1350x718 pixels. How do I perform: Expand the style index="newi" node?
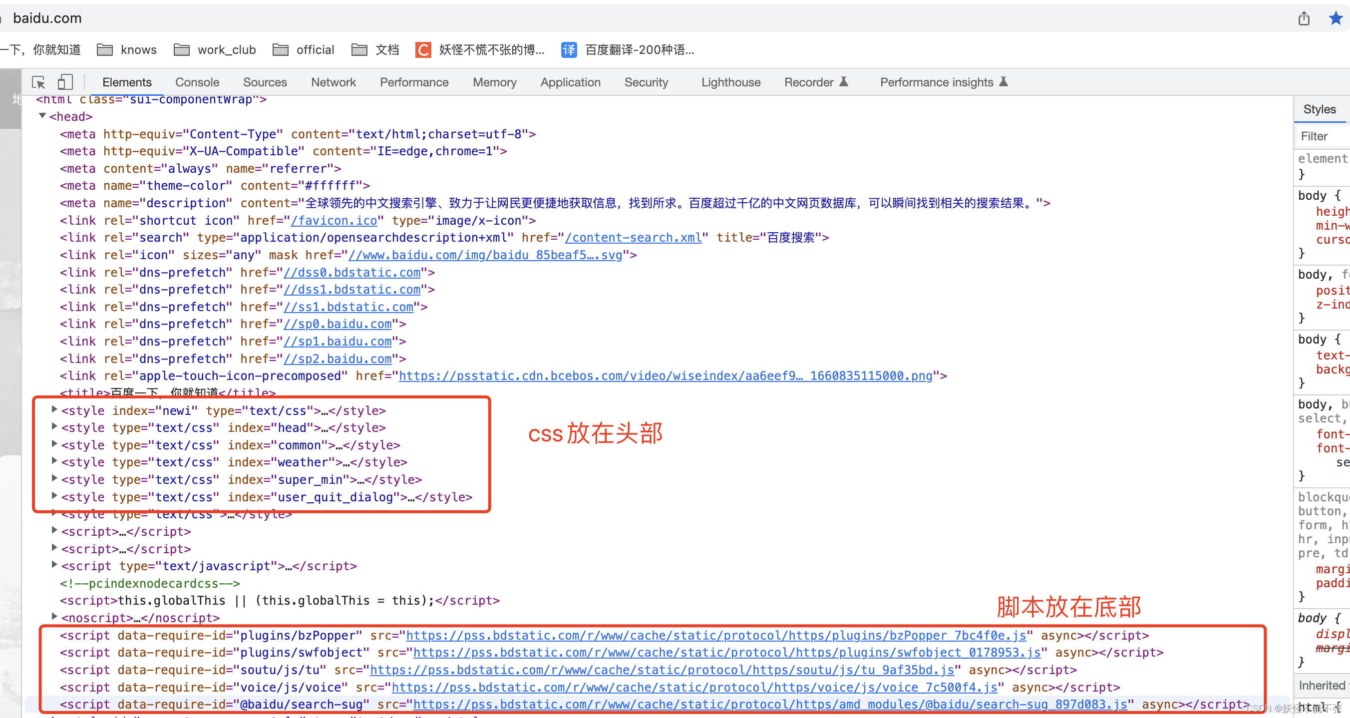pos(54,409)
